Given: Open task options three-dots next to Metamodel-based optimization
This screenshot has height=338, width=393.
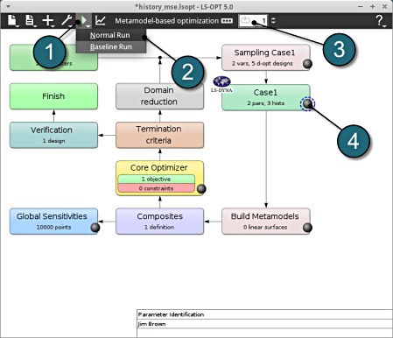Looking at the screenshot, I should click(227, 21).
